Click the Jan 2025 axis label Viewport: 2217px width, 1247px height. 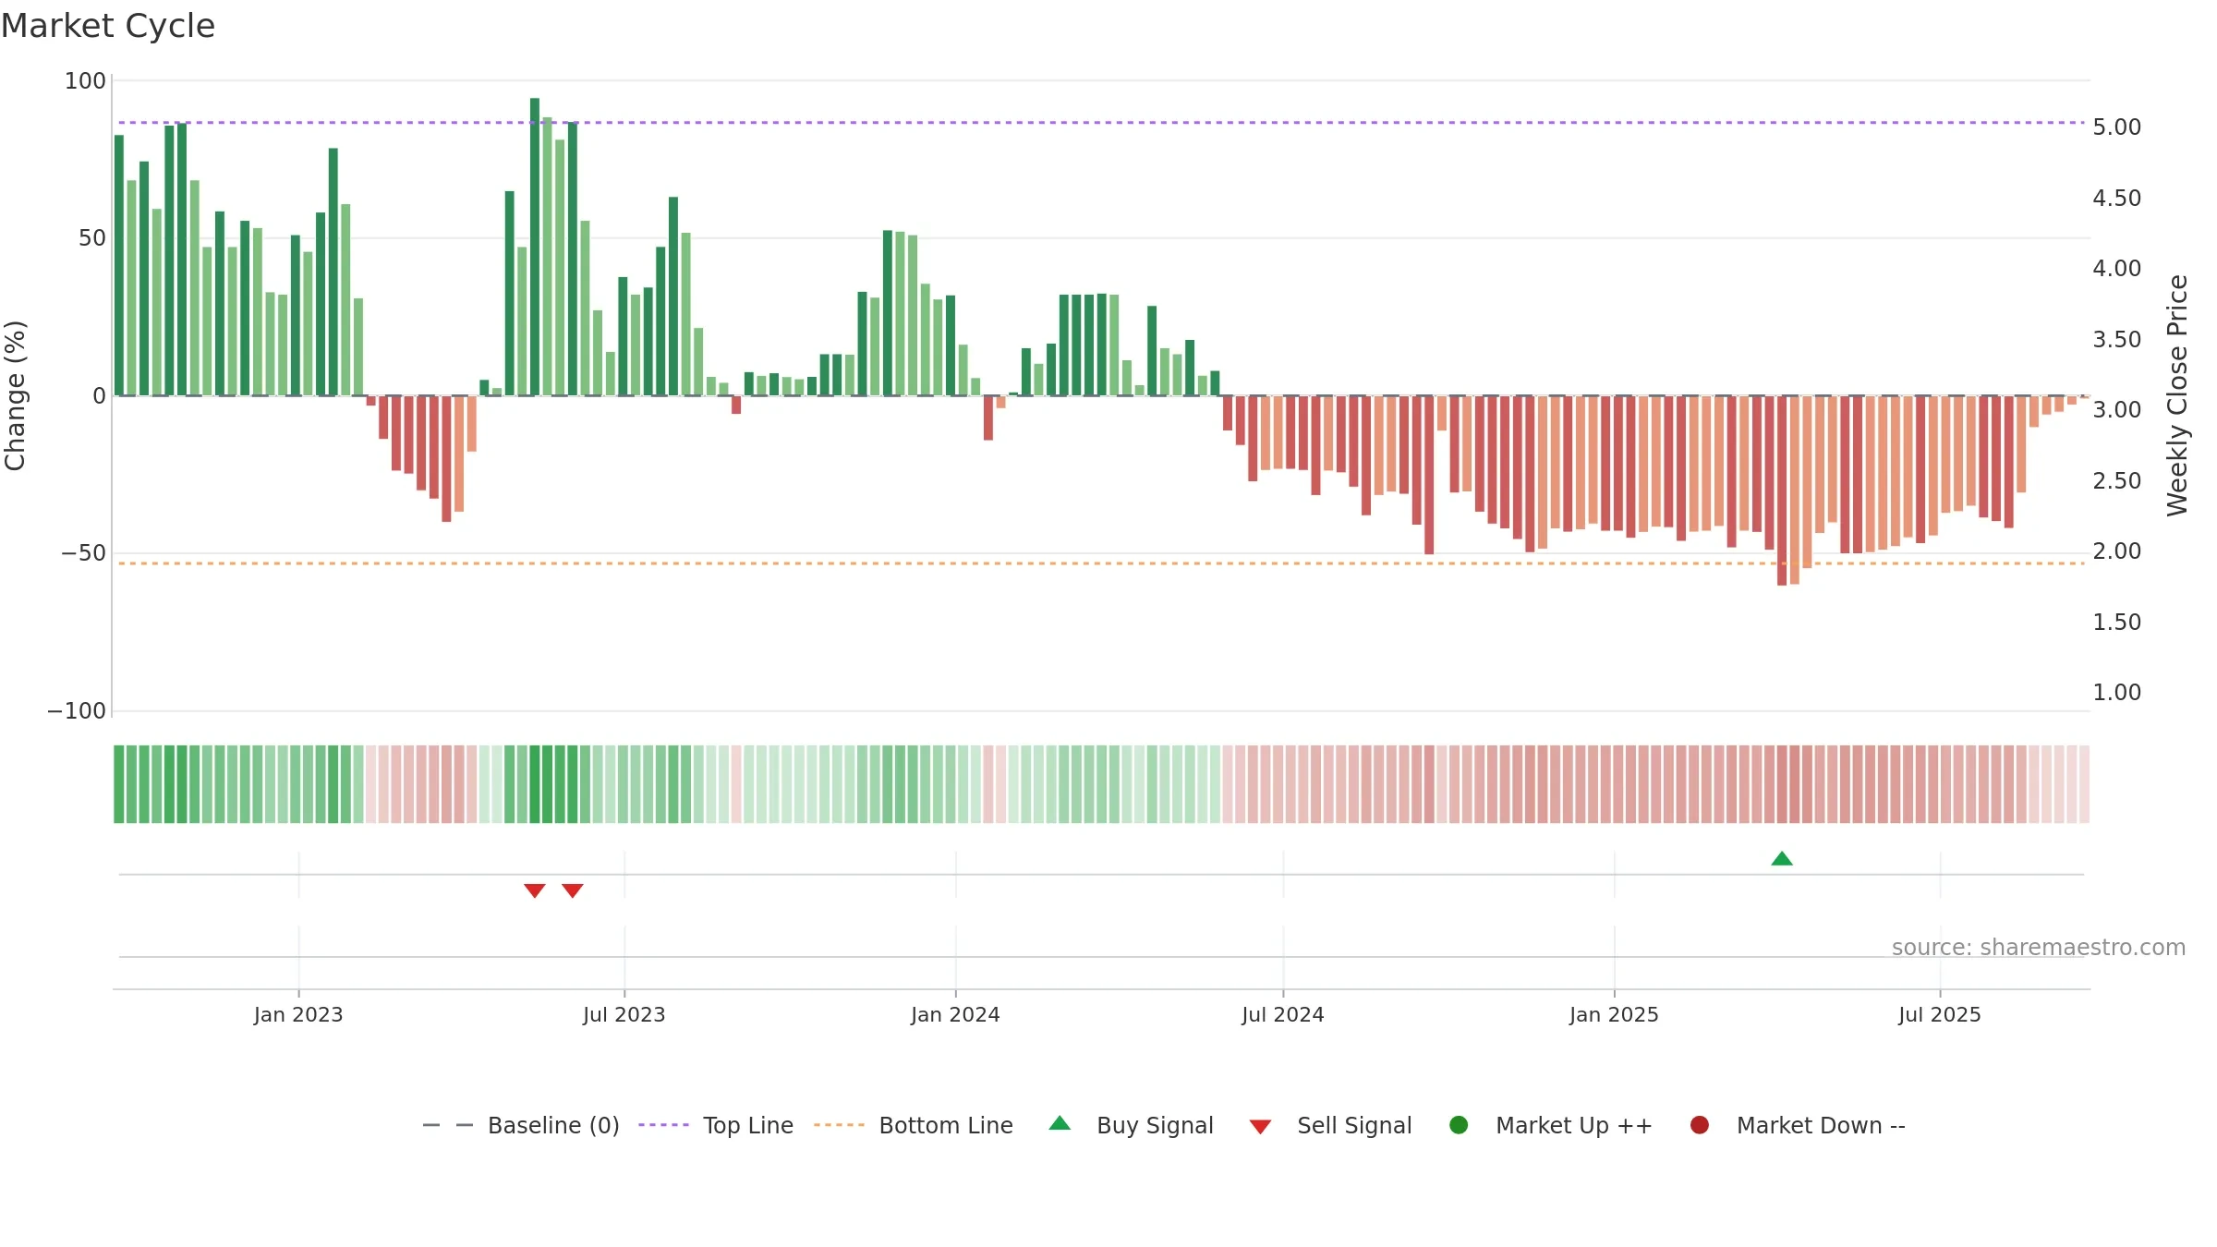pyautogui.click(x=1615, y=1015)
